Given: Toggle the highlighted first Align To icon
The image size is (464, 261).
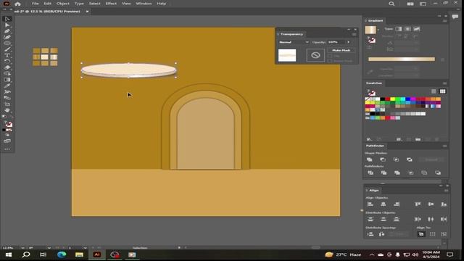Looking at the screenshot, I should pos(420,234).
